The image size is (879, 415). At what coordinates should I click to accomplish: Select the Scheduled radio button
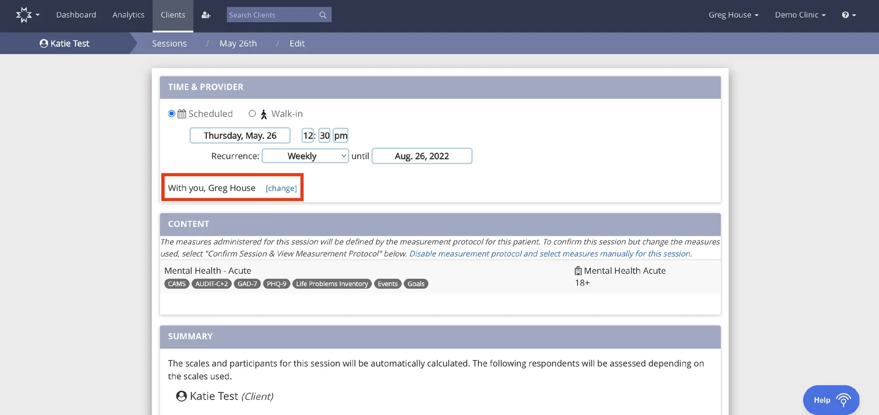click(x=171, y=113)
